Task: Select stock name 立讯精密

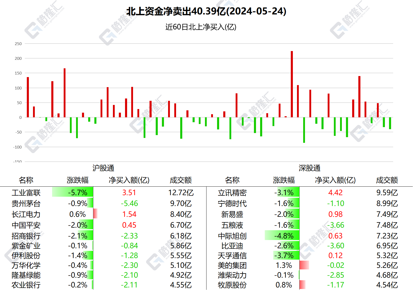Action: coord(232,193)
